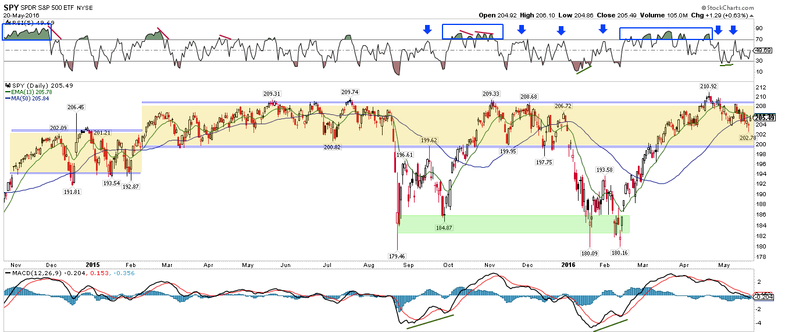Click the 209.33 high price label

click(x=491, y=93)
